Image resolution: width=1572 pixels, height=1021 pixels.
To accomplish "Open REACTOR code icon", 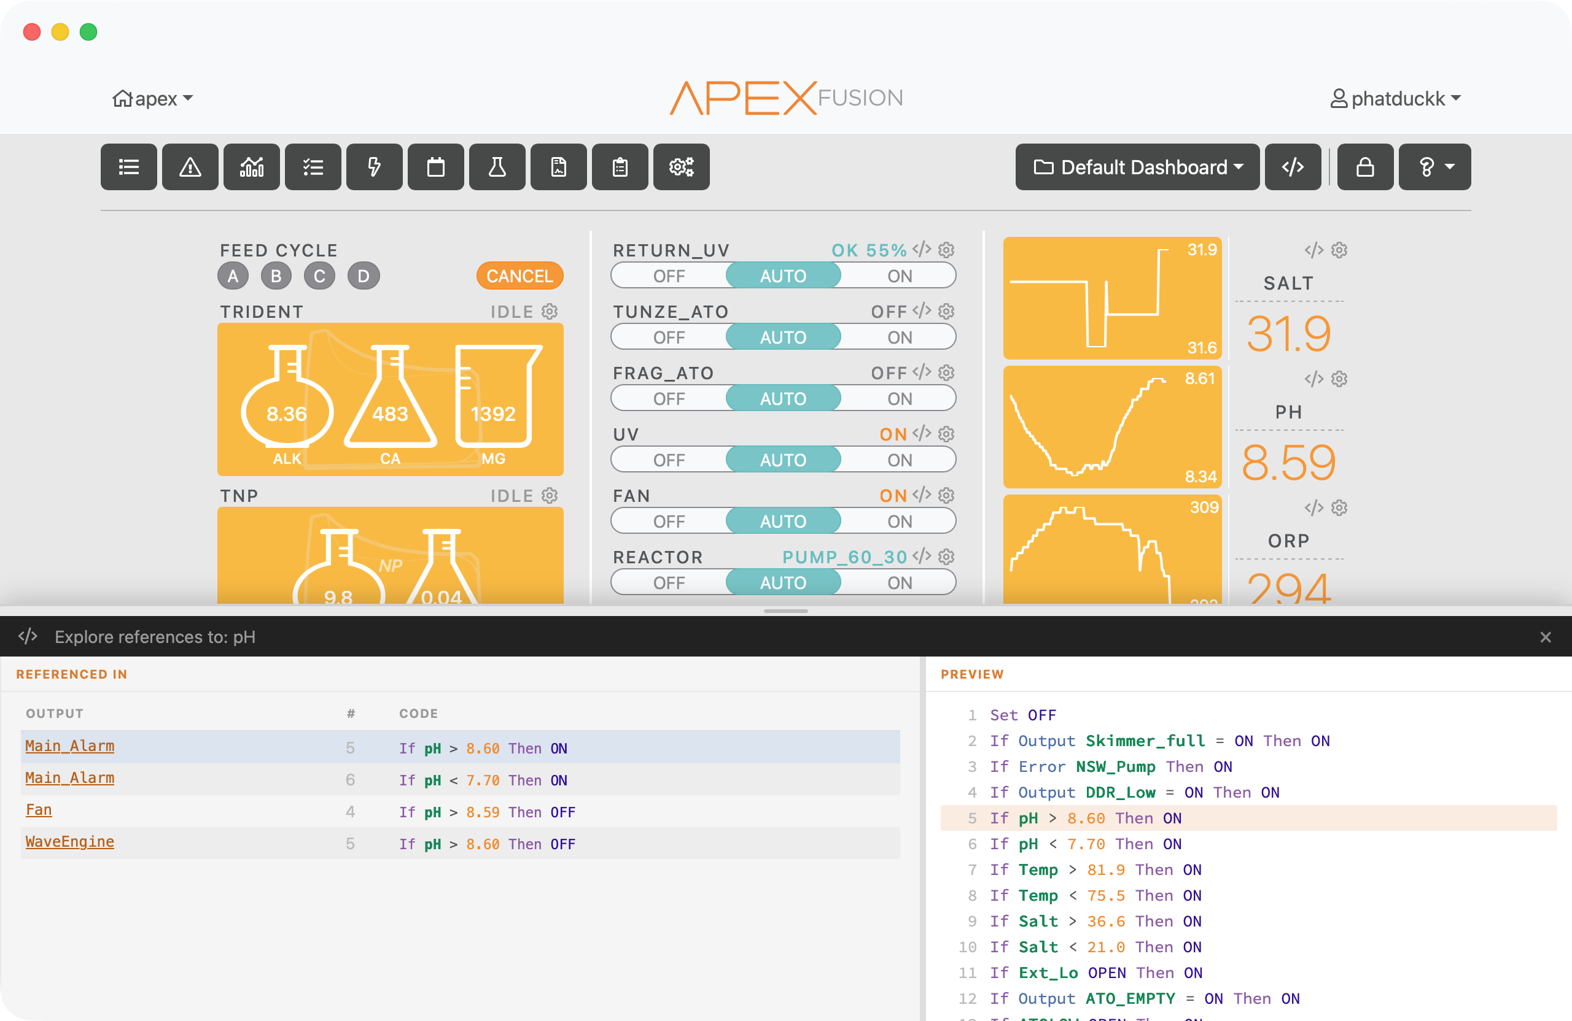I will pos(922,557).
